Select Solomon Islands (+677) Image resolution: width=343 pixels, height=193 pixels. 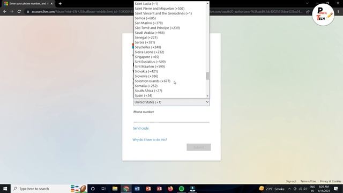pos(170,81)
